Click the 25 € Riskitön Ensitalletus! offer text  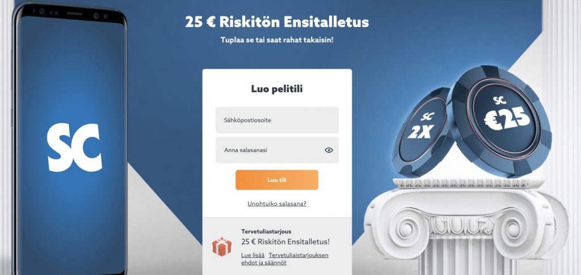[x=285, y=242]
